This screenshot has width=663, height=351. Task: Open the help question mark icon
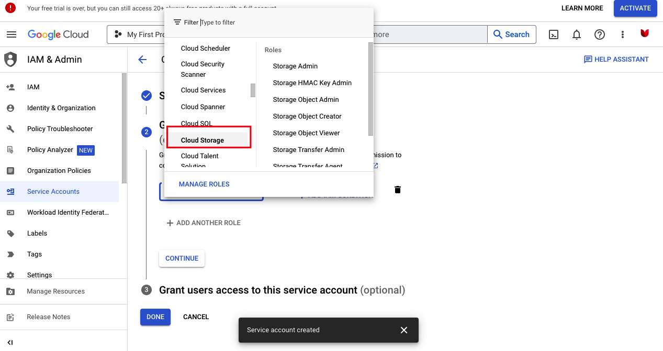pyautogui.click(x=600, y=34)
